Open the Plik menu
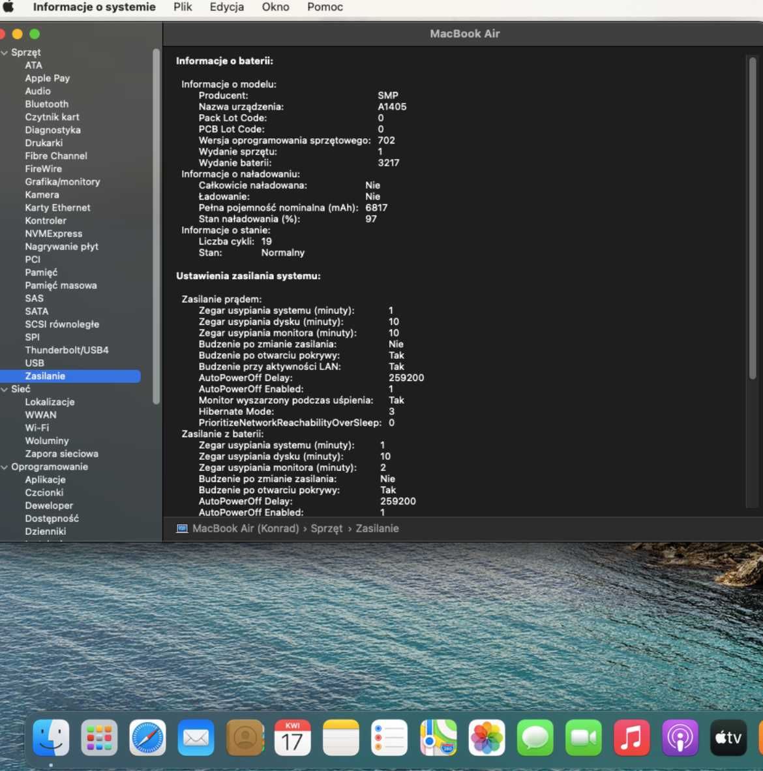The height and width of the screenshot is (771, 763). click(183, 7)
